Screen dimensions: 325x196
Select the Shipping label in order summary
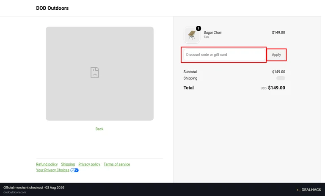(x=190, y=78)
